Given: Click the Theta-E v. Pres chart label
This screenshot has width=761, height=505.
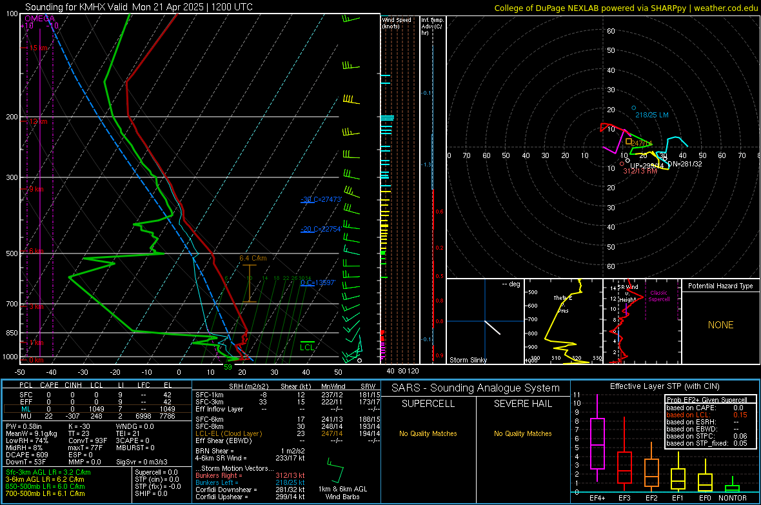Looking at the screenshot, I should 563,304.
